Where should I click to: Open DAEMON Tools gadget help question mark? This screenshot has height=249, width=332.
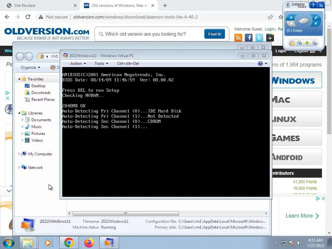[x=313, y=5]
